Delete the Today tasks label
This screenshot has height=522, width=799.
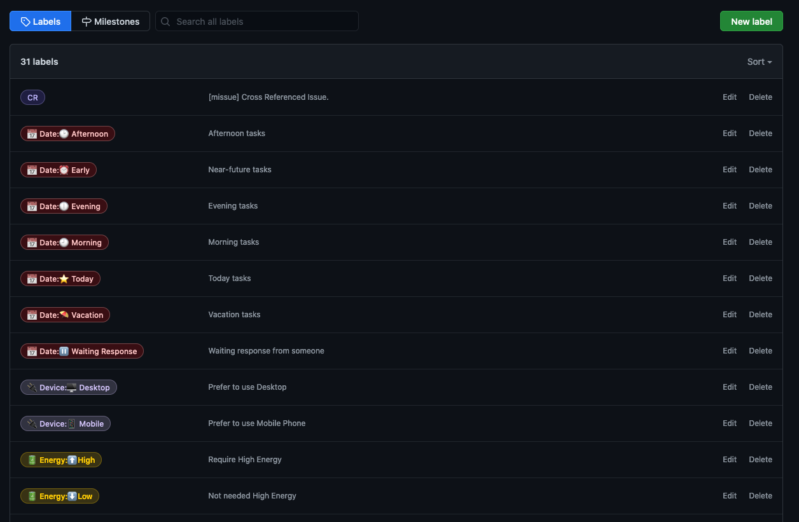point(760,278)
